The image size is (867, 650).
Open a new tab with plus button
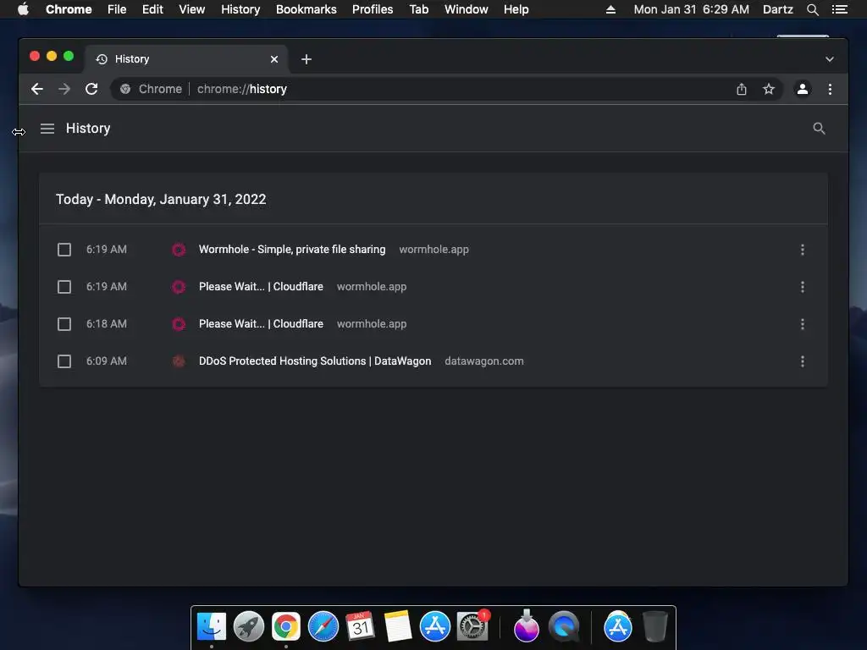click(x=306, y=59)
